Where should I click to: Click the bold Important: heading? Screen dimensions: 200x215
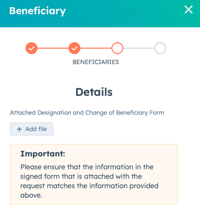pos(43,153)
